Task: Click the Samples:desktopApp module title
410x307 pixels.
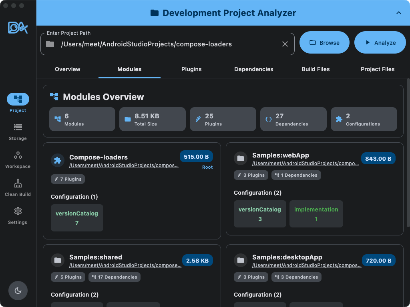Action: coord(287,257)
